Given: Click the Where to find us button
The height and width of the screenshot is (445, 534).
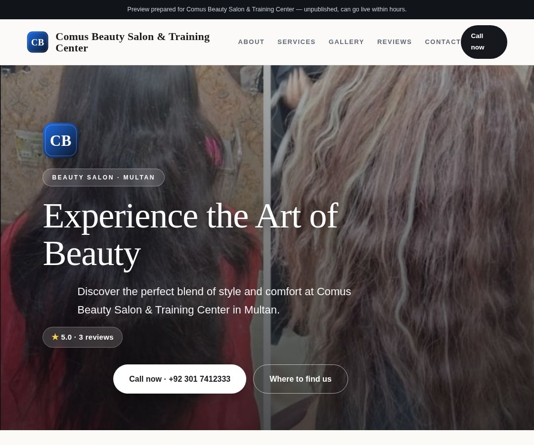Looking at the screenshot, I should (301, 379).
